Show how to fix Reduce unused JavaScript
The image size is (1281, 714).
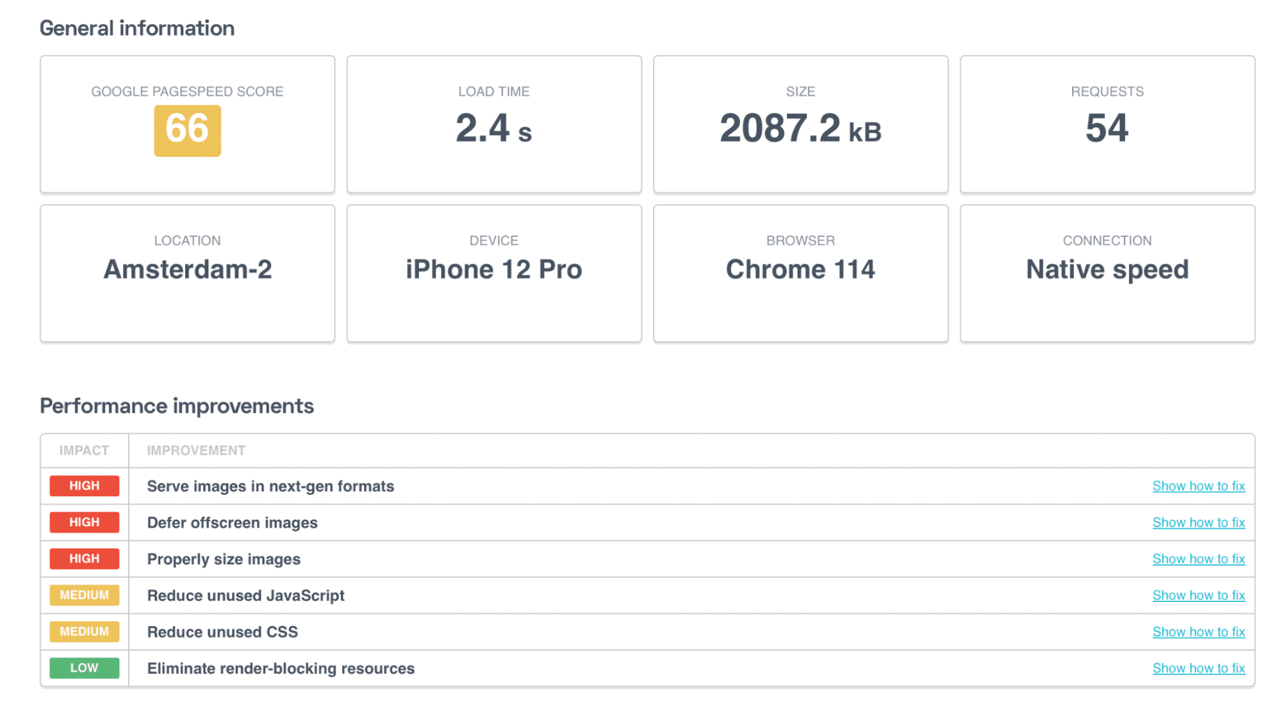coord(1198,596)
